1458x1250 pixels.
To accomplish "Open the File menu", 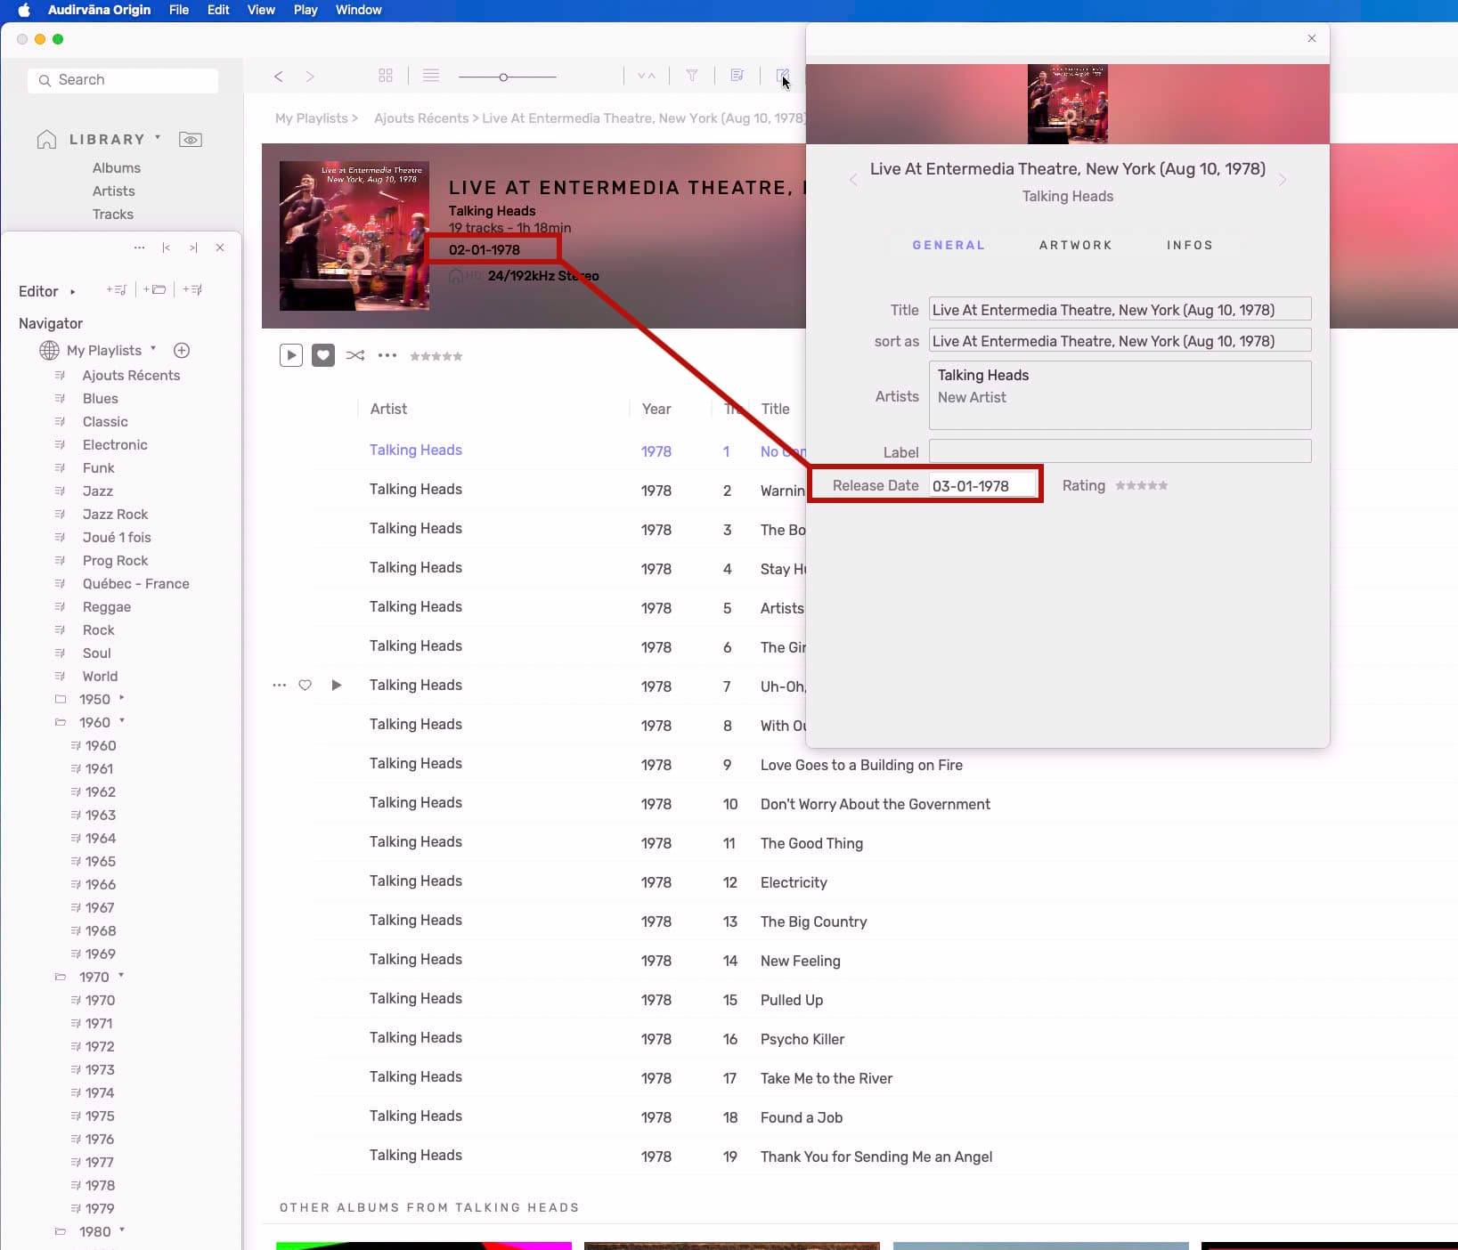I will [179, 10].
